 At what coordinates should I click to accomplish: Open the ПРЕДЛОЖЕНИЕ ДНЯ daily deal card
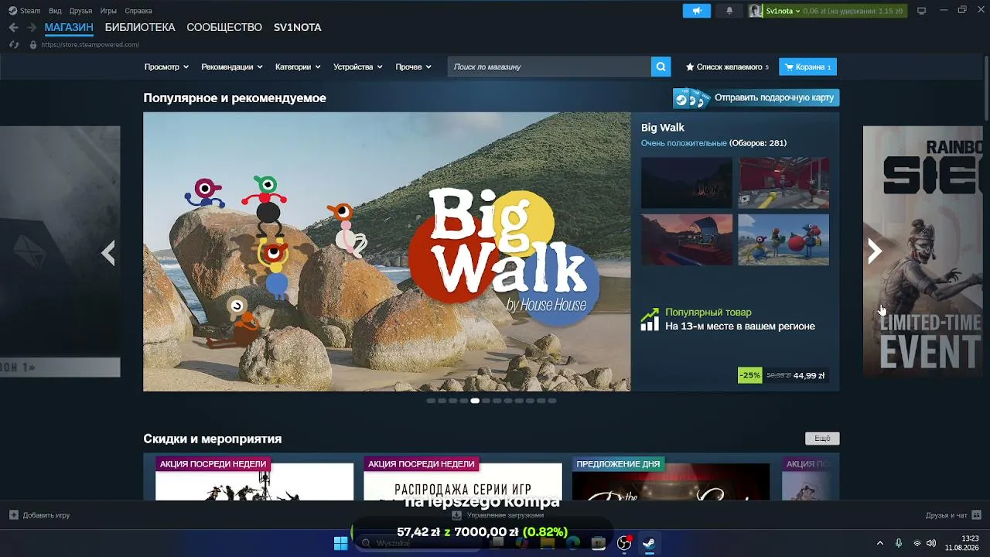(x=671, y=477)
